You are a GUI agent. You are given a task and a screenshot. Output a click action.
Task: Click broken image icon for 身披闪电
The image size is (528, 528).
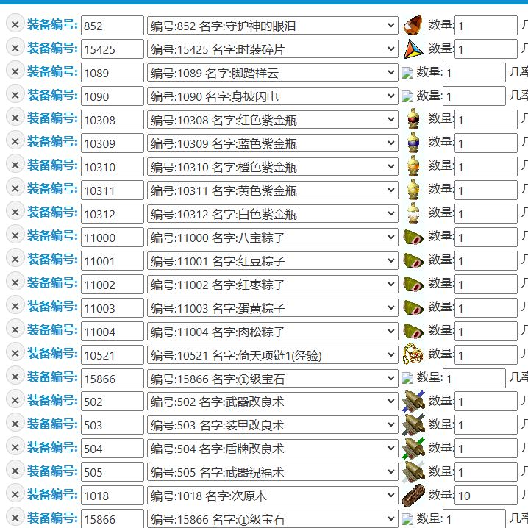[407, 96]
